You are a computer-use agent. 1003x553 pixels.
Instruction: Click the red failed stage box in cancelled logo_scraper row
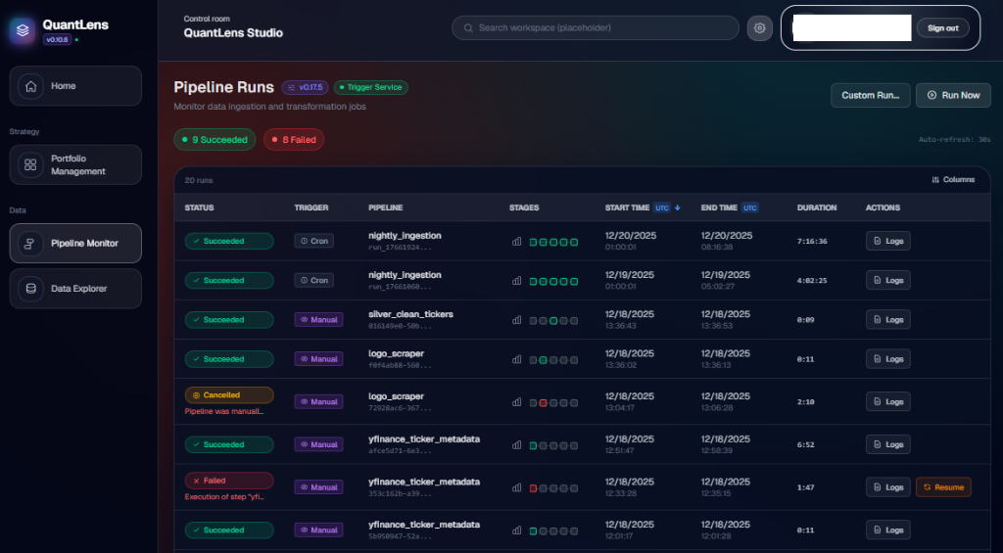tap(544, 402)
